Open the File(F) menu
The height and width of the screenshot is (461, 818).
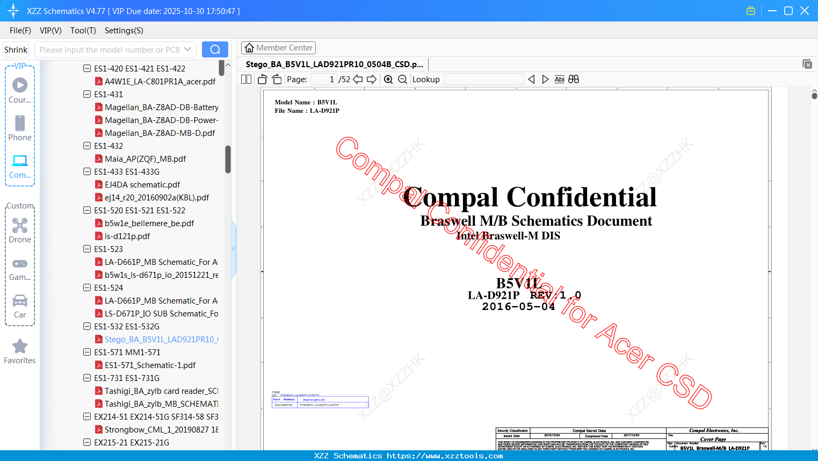point(20,31)
